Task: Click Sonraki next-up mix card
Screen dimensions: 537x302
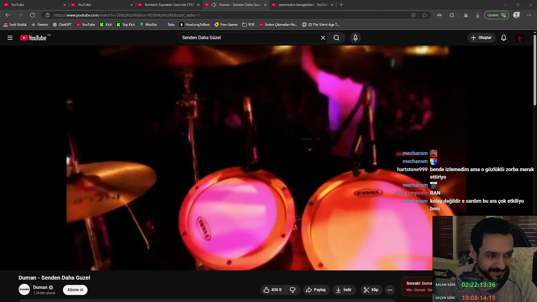Action: (417, 286)
